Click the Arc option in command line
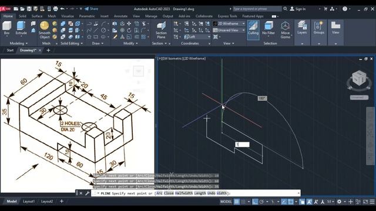 [159, 193]
